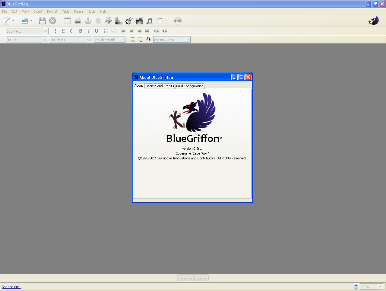
Task: Expand the (no class) dropdown
Action: [x=70, y=40]
